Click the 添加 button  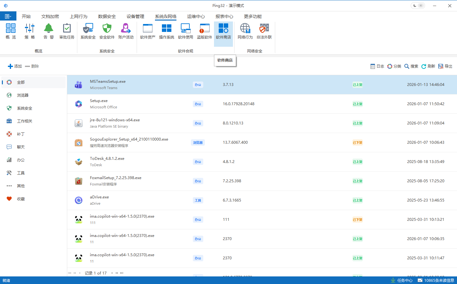coord(15,66)
